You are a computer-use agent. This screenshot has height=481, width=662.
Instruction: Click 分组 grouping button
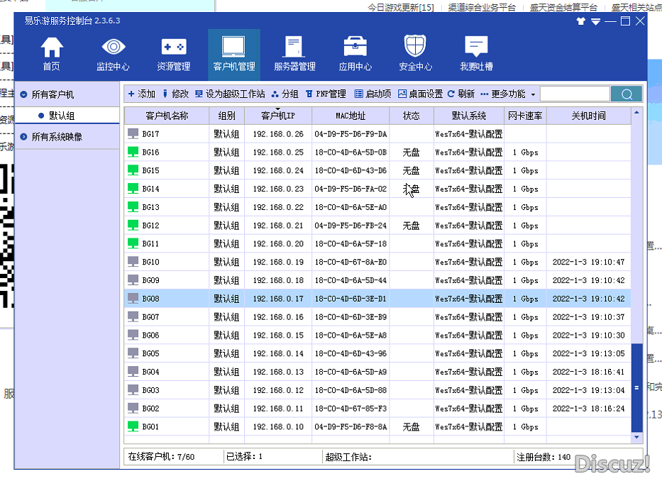pyautogui.click(x=285, y=94)
